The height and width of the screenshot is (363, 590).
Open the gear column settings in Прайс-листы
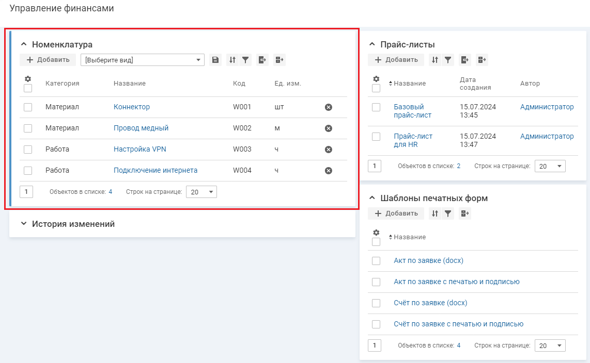coord(376,79)
